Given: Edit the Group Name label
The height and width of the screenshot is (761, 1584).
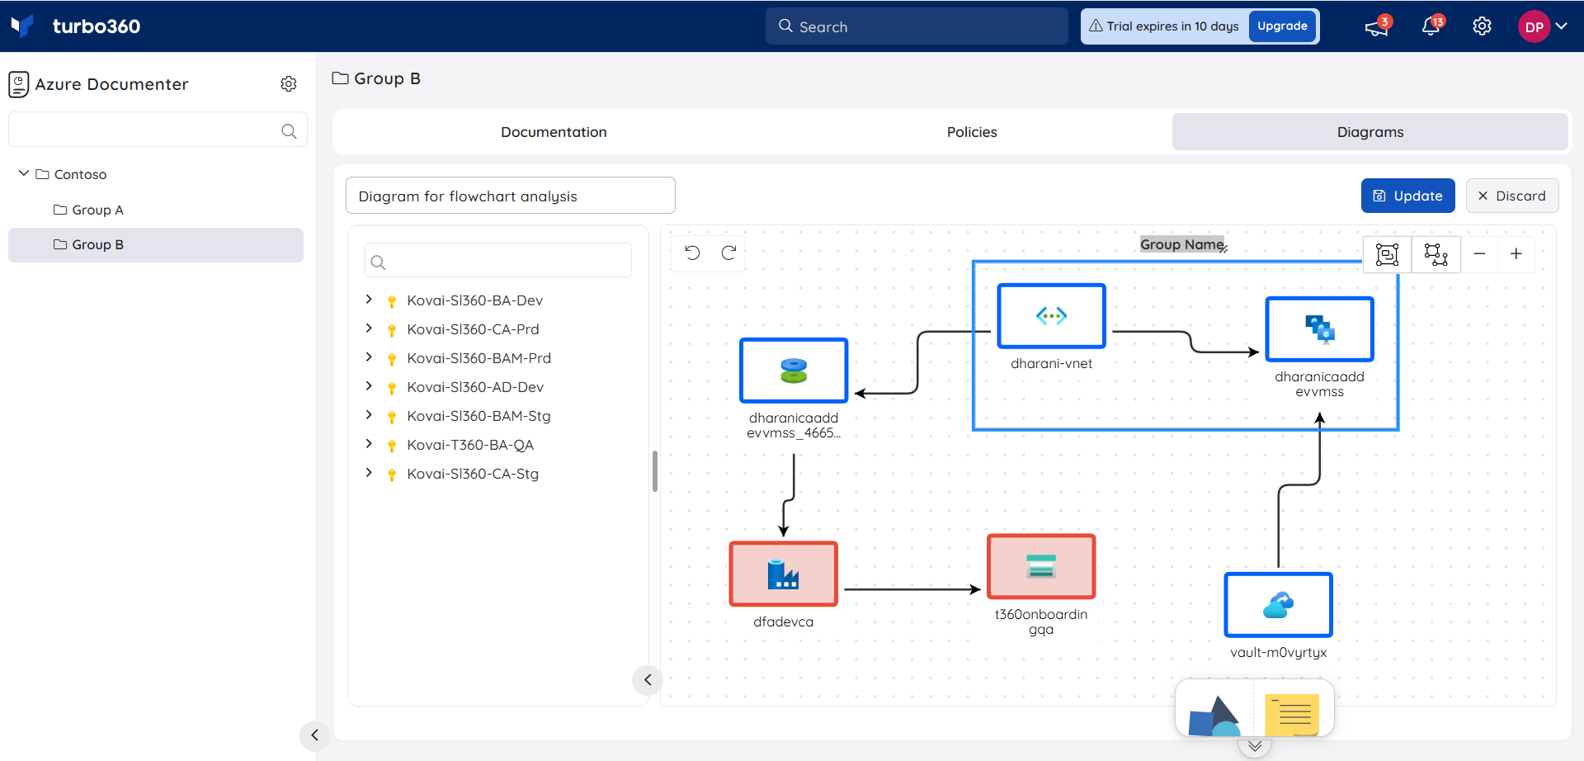Looking at the screenshot, I should tap(1181, 244).
